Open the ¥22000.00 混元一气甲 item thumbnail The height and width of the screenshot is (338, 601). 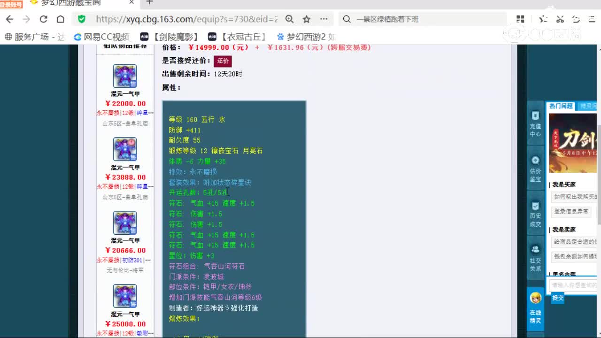[x=125, y=76]
